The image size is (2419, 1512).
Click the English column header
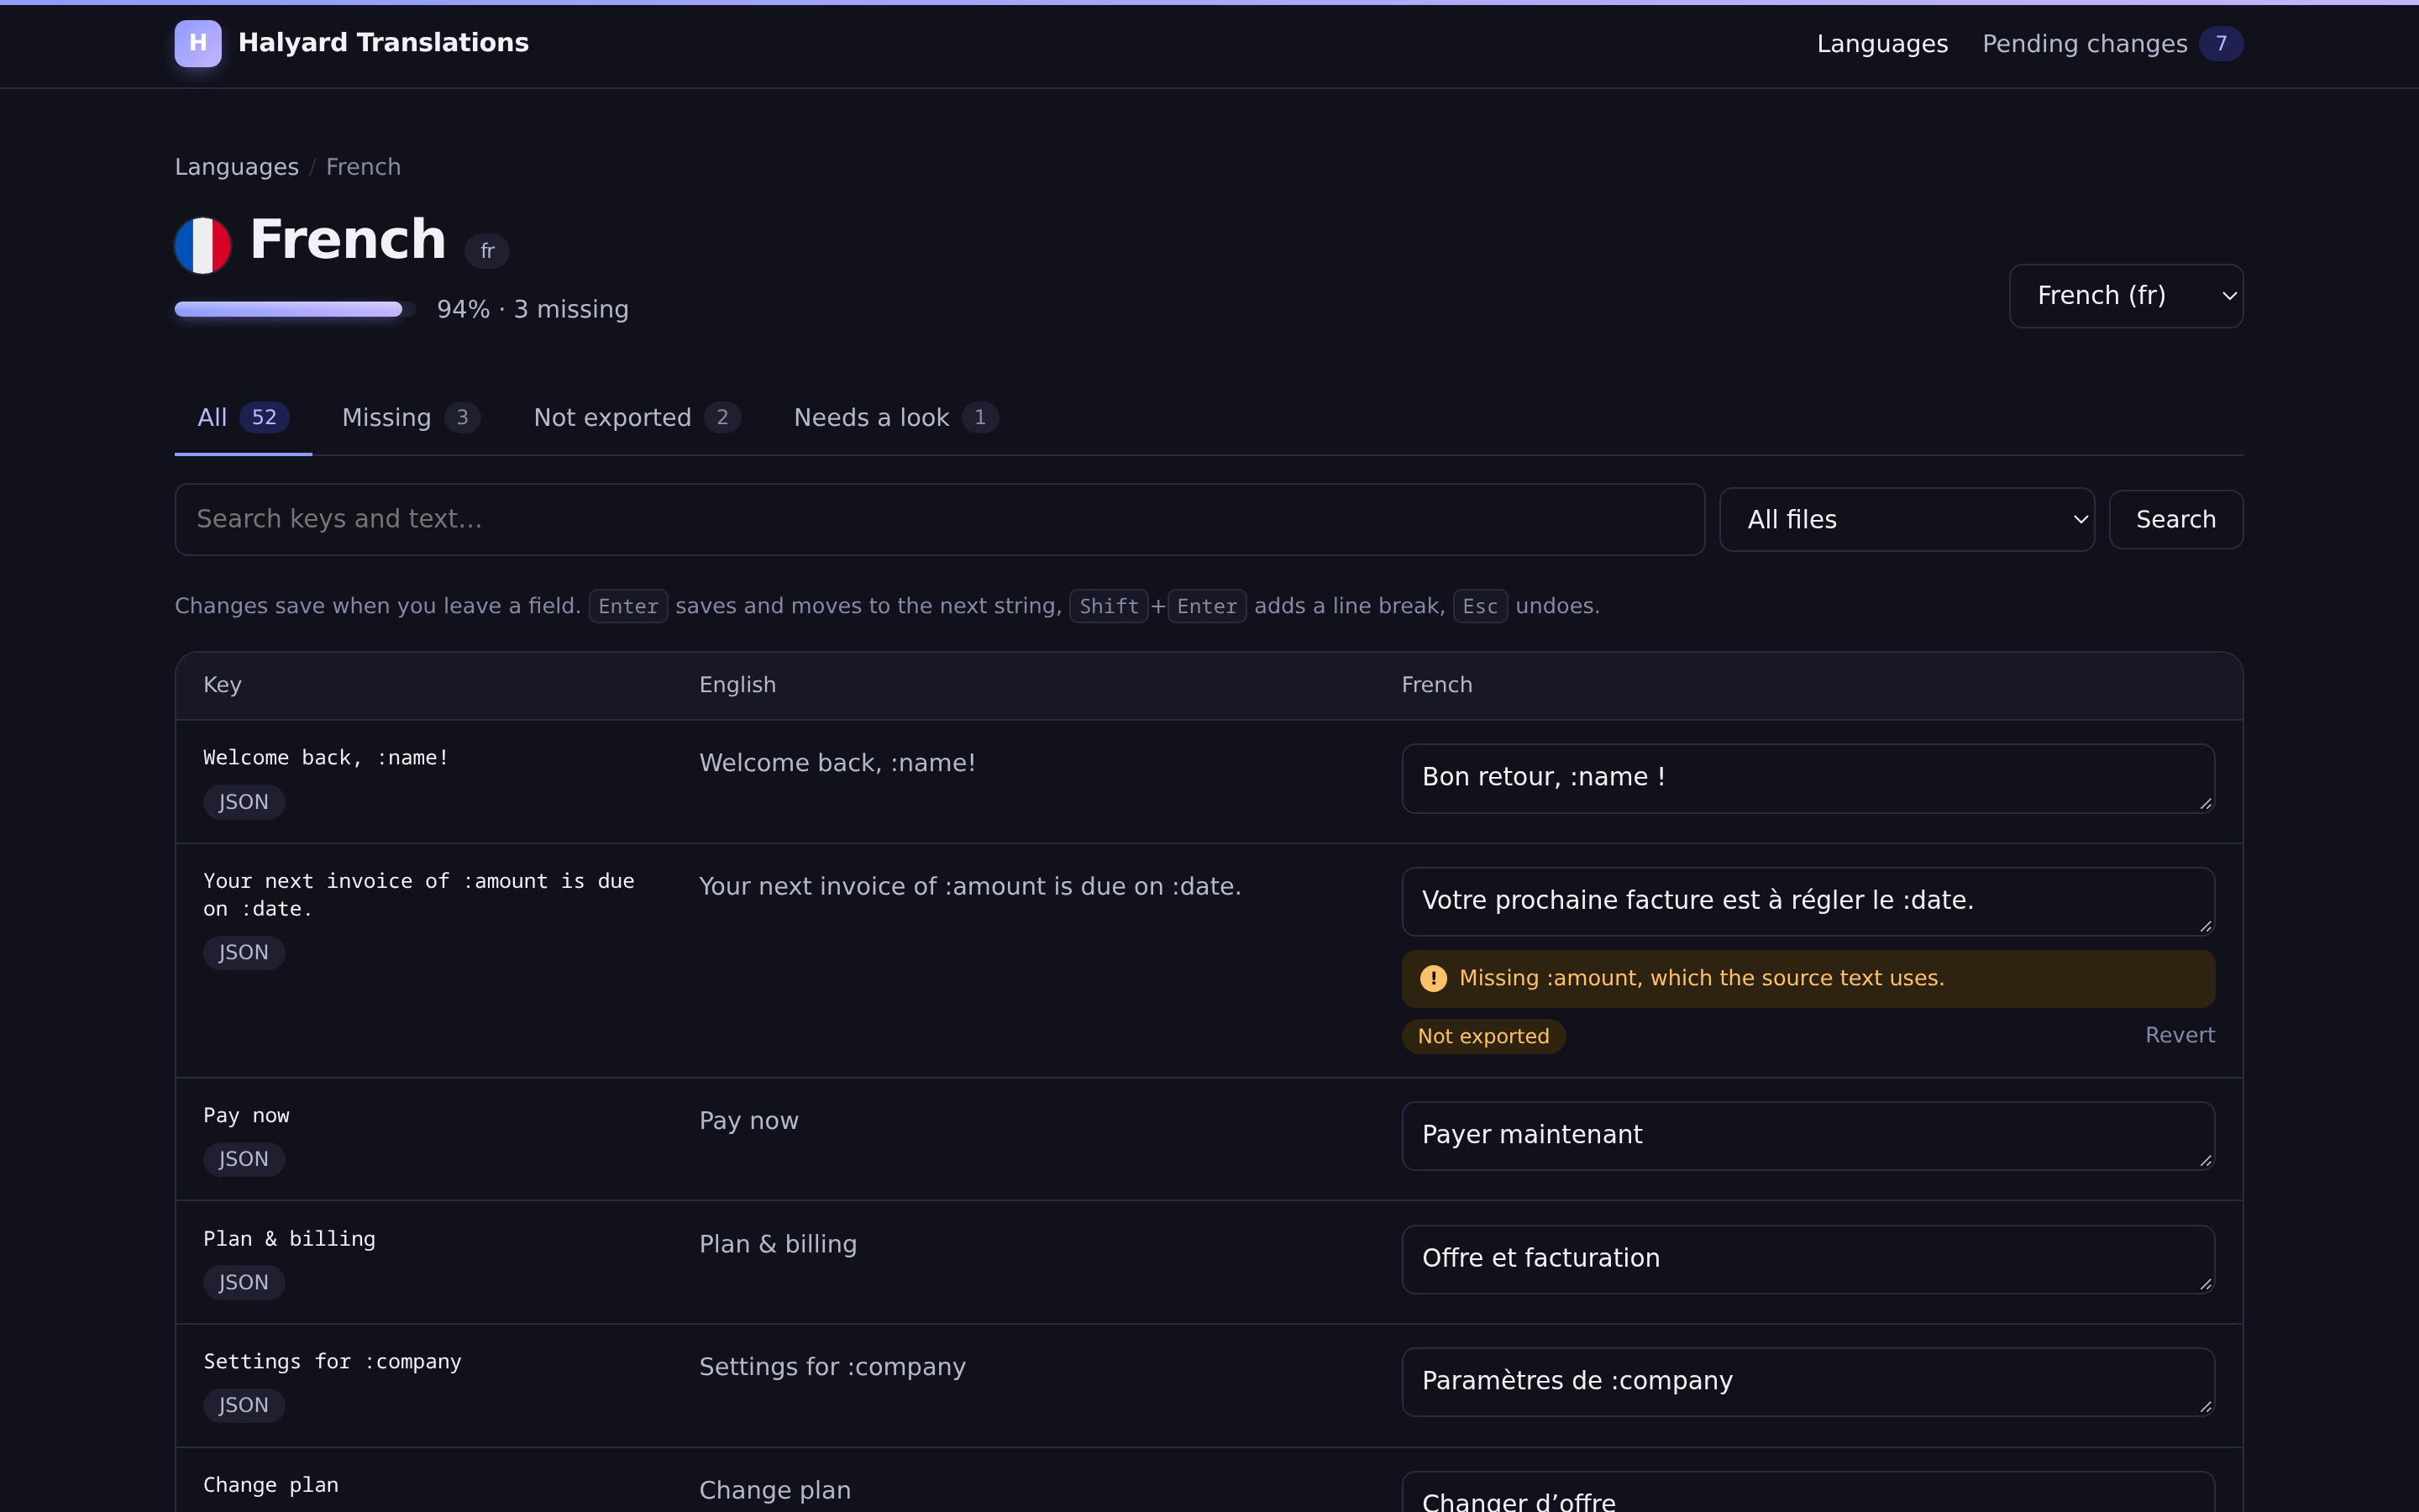(x=737, y=685)
